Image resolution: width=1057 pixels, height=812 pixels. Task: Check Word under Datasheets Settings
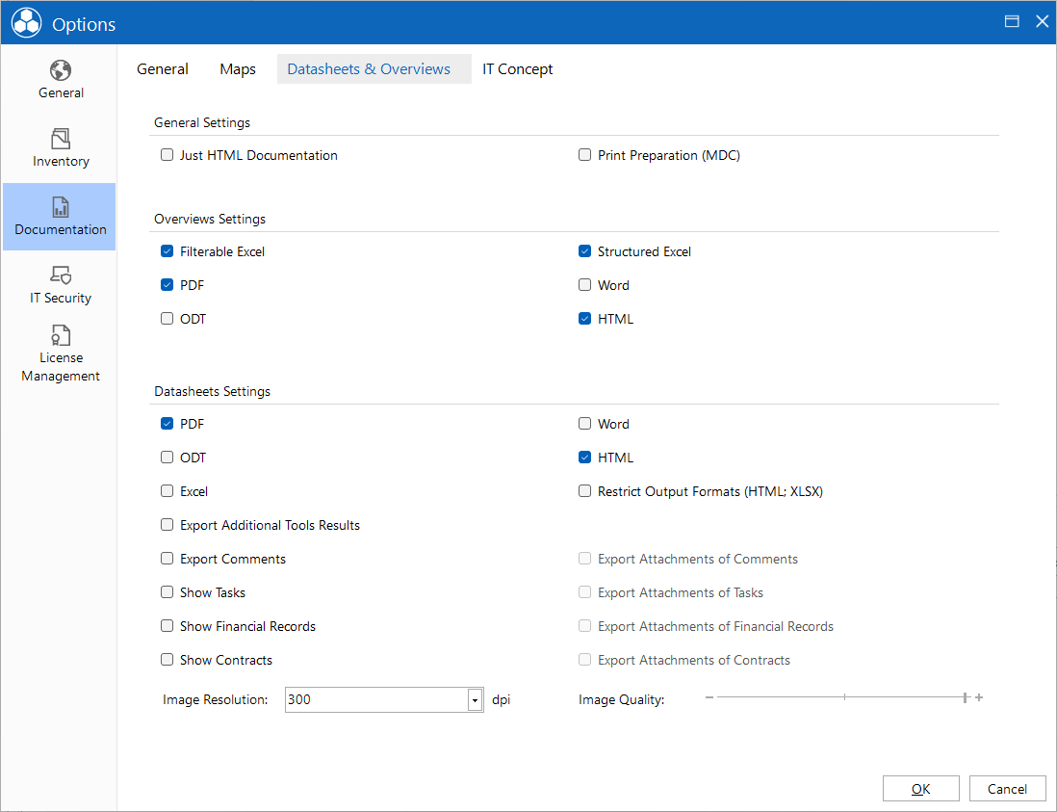584,424
